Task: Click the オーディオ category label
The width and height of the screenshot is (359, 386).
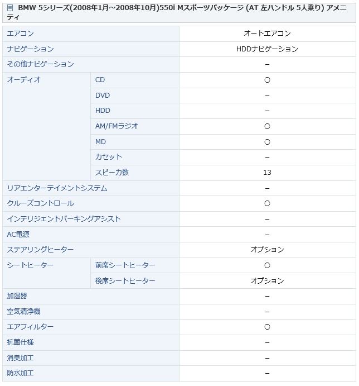Action: point(23,80)
